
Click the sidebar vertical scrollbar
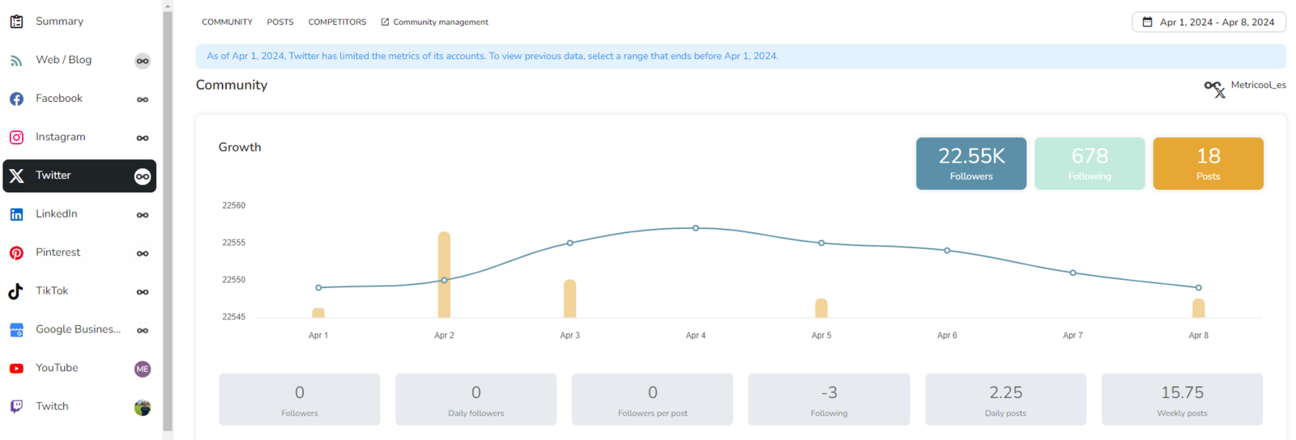coord(168,218)
